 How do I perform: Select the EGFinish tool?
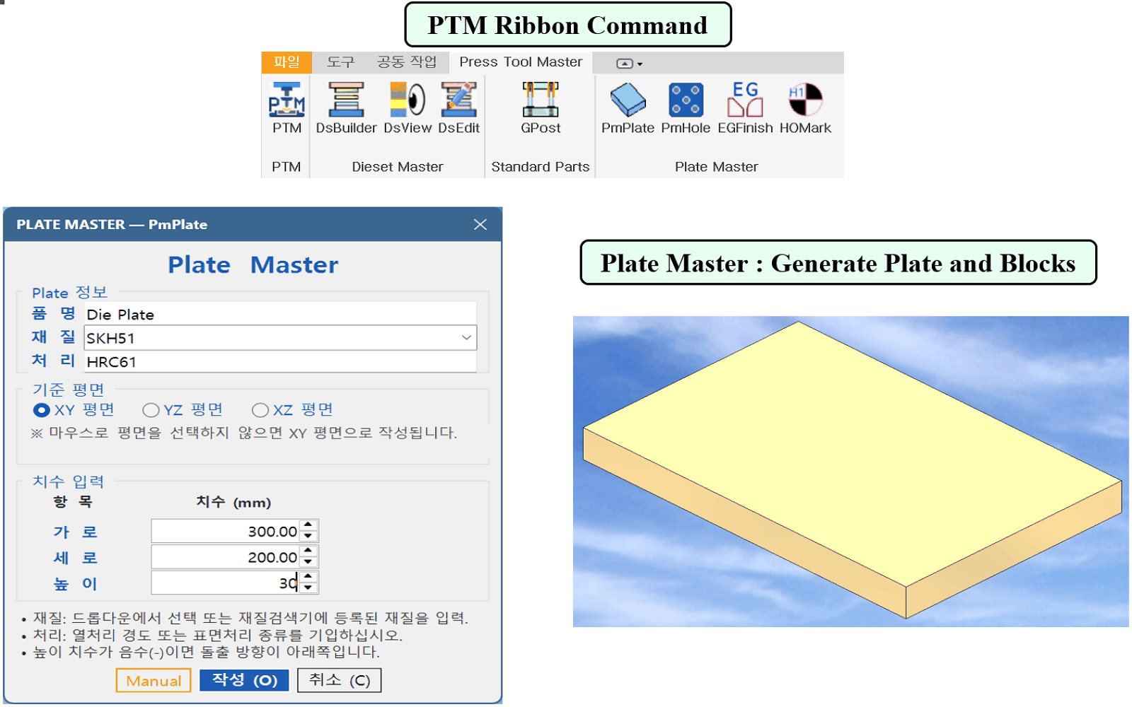pyautogui.click(x=745, y=108)
